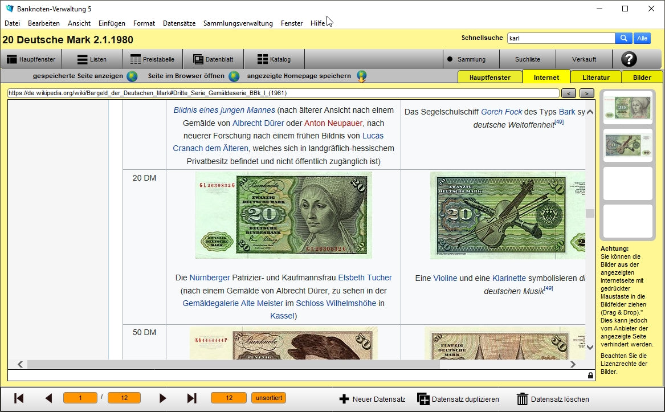Follow the Elsbeth Tucher link
The width and height of the screenshot is (665, 412).
click(x=365, y=278)
